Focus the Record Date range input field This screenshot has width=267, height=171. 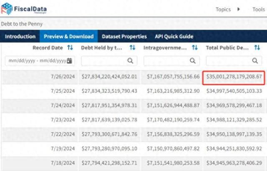click(40, 61)
